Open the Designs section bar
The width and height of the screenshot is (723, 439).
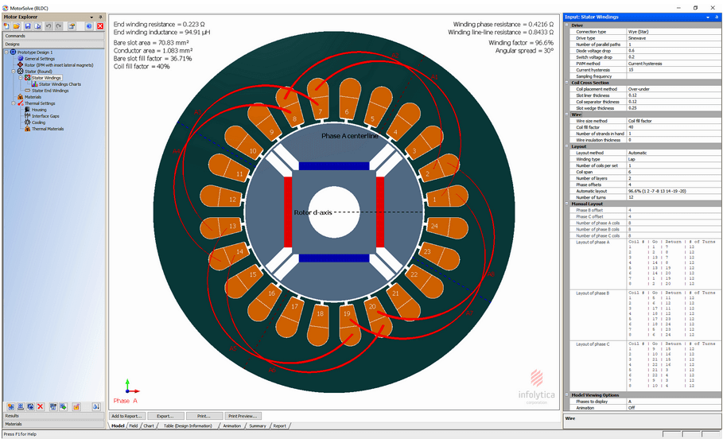(54, 45)
